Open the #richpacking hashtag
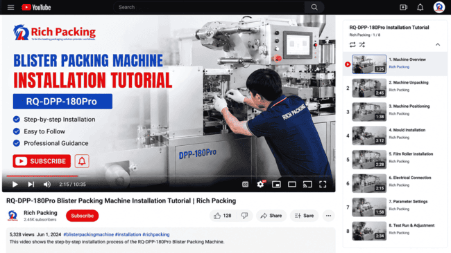Viewport: 451px width, 253px height. point(156,234)
